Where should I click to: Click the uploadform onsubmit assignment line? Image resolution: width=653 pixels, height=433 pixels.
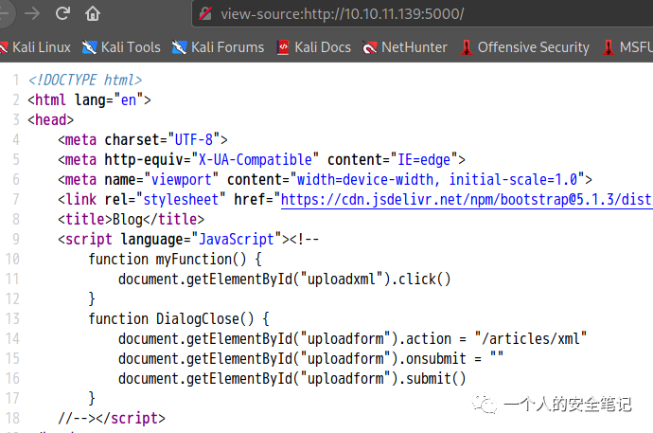(310, 359)
